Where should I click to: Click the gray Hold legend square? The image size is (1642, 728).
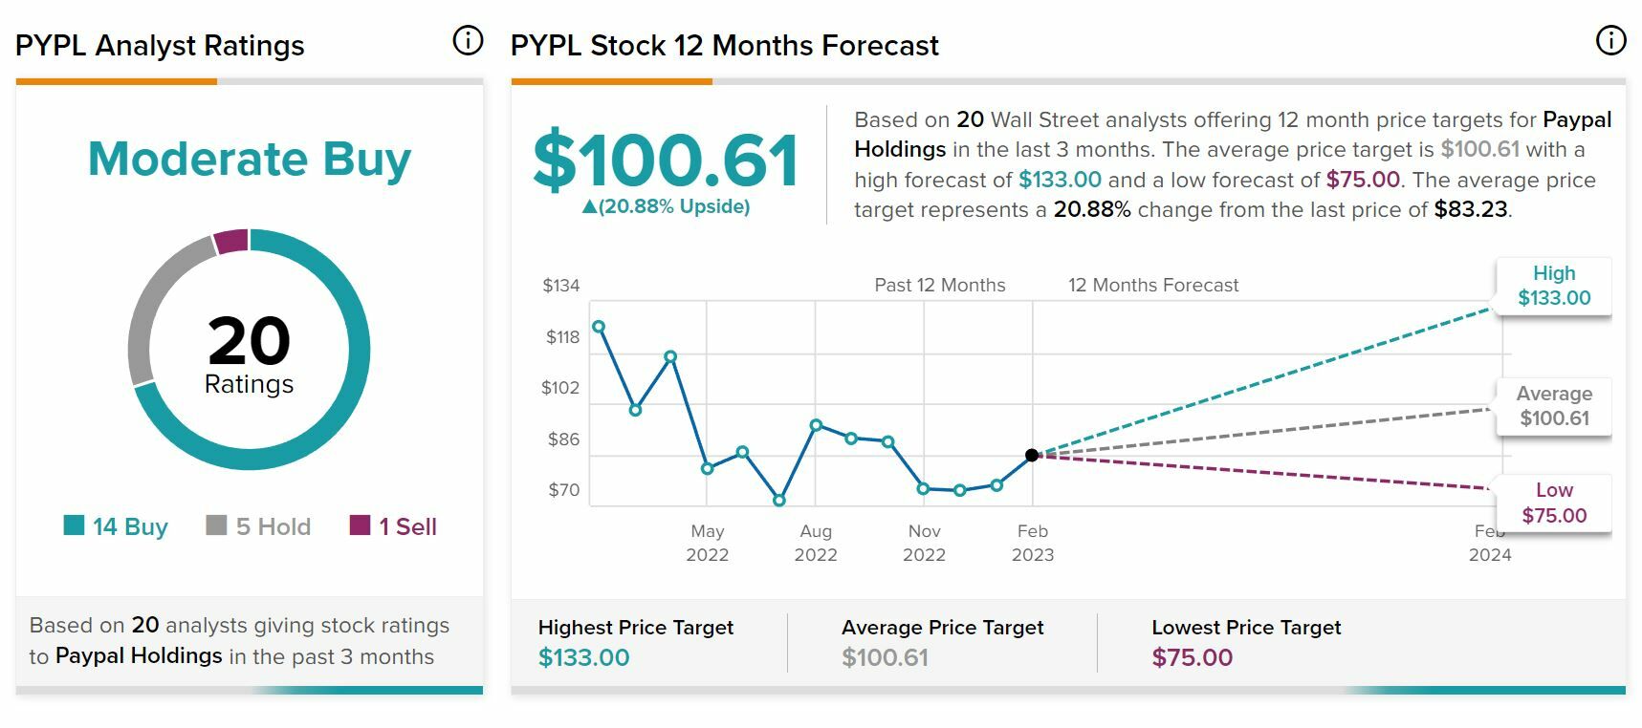tap(216, 525)
